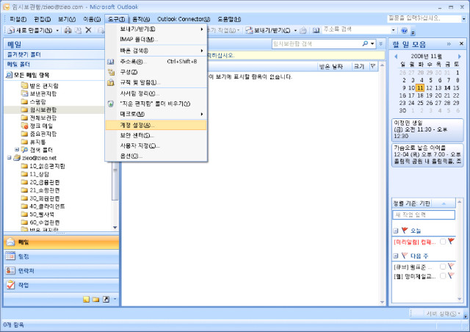Open the 파일 menu

(18, 19)
